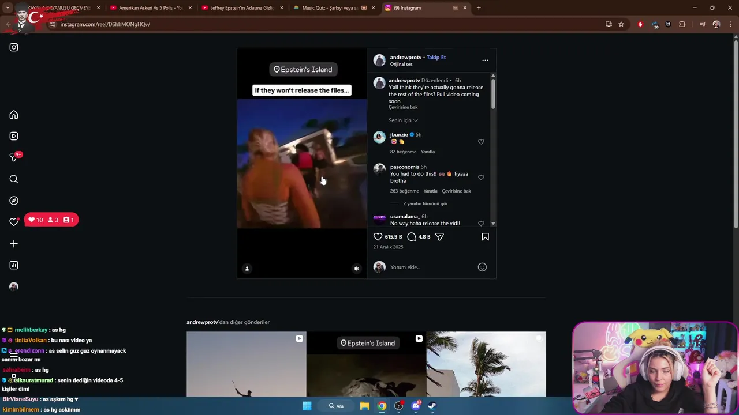Open Instagram home from sidebar logo
This screenshot has width=739, height=415.
click(x=14, y=47)
